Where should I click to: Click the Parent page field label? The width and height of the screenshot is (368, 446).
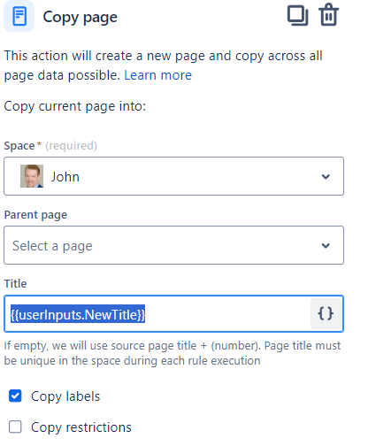[35, 215]
